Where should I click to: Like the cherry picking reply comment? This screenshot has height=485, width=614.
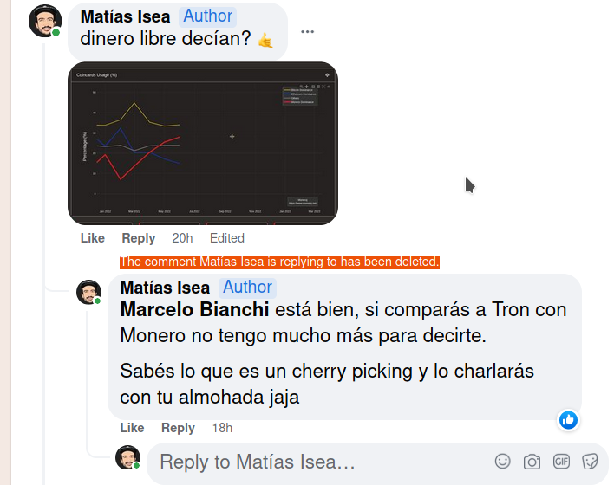132,428
